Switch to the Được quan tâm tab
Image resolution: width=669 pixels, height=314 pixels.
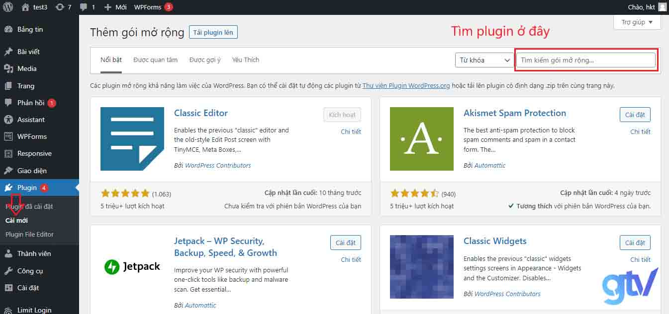[155, 59]
